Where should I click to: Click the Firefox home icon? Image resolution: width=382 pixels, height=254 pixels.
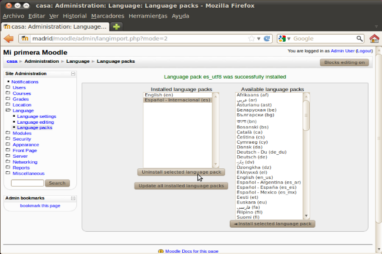(374, 39)
